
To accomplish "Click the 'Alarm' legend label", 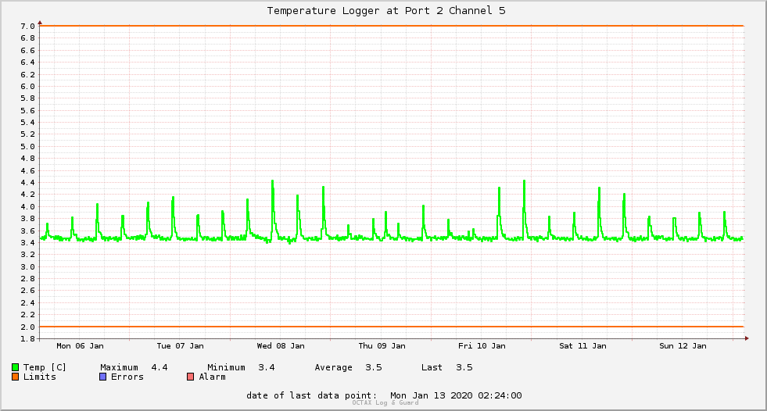I will pos(213,377).
